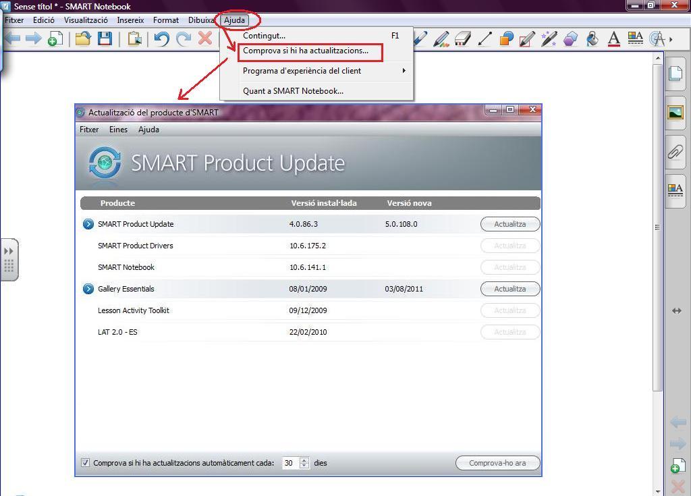Viewport: 691px width, 496px height.
Task: Open the Format menu
Action: (x=166, y=20)
